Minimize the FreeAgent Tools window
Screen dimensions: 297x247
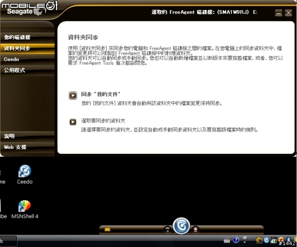point(278,13)
